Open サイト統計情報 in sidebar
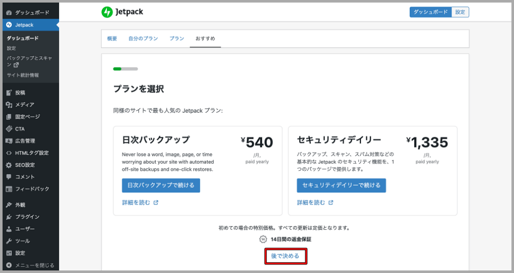The width and height of the screenshot is (514, 273). [x=23, y=75]
